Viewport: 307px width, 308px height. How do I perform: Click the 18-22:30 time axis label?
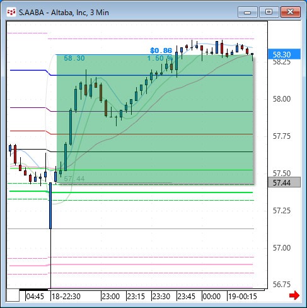click(66, 297)
